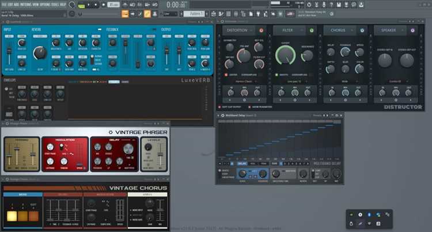Click the large Cutoff knob in FILTER
Screen dimensions: 432x232
pyautogui.click(x=286, y=55)
